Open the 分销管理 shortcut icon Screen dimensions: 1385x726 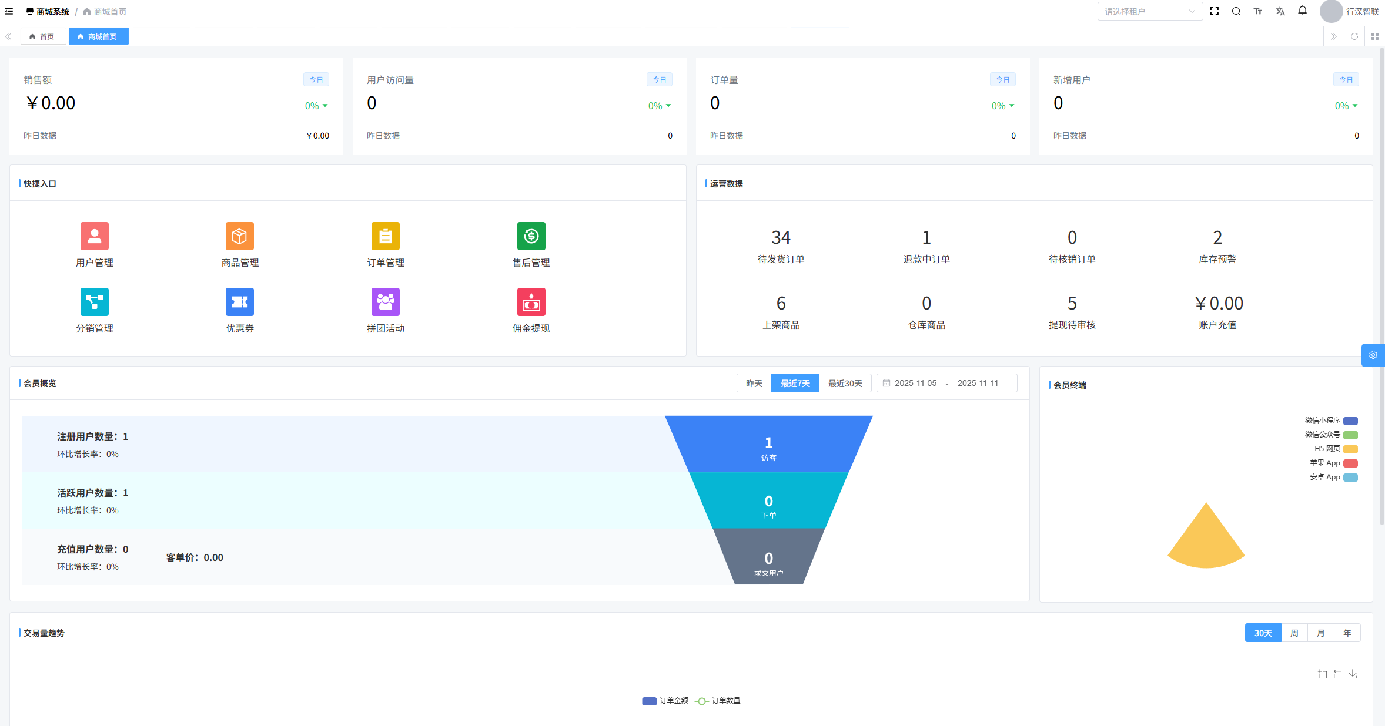pyautogui.click(x=95, y=302)
